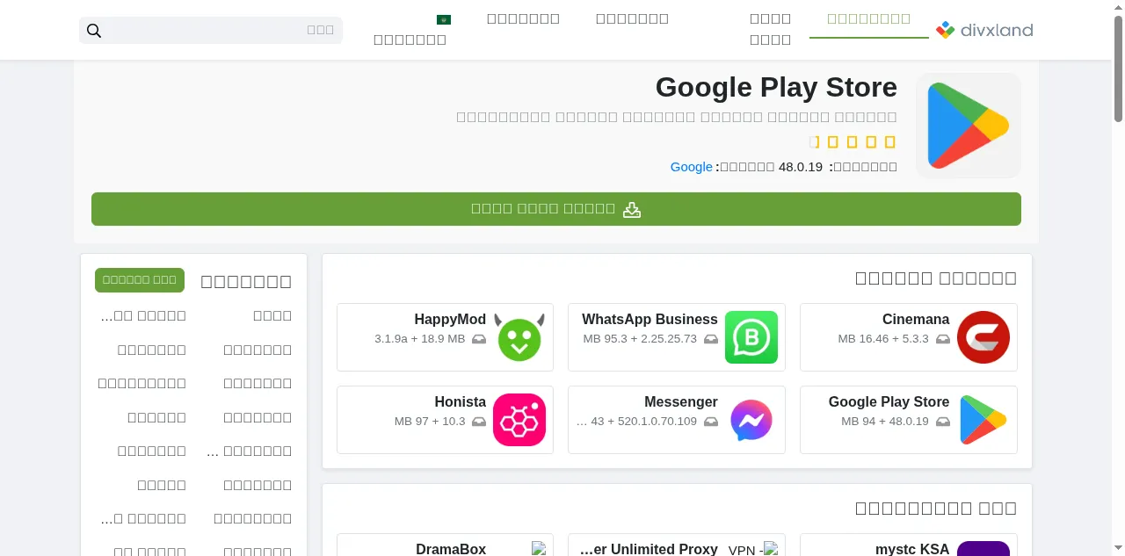1125x556 pixels.
Task: Click the storage icon beside Honista version
Action: pos(479,422)
